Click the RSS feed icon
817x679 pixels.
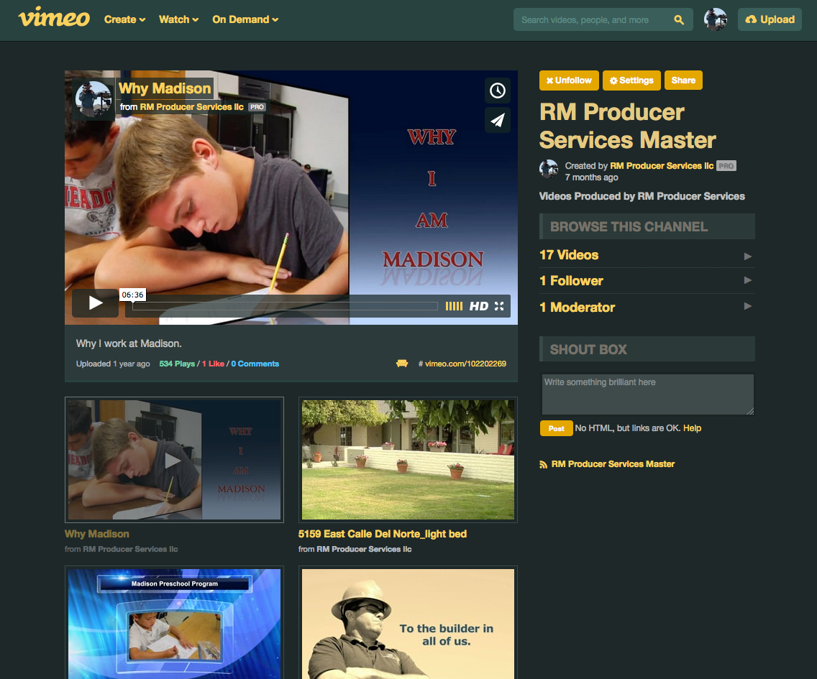pos(544,464)
